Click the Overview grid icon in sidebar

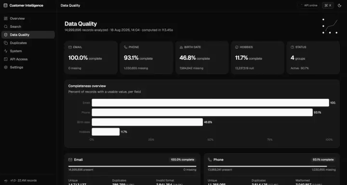tap(6, 19)
